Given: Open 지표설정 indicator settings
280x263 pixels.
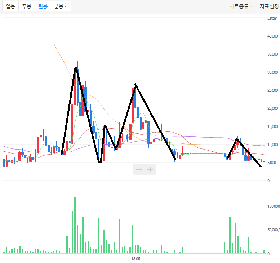Looking at the screenshot, I should tap(269, 7).
